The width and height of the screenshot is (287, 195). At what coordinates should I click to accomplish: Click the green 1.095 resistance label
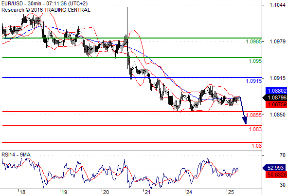click(x=255, y=61)
